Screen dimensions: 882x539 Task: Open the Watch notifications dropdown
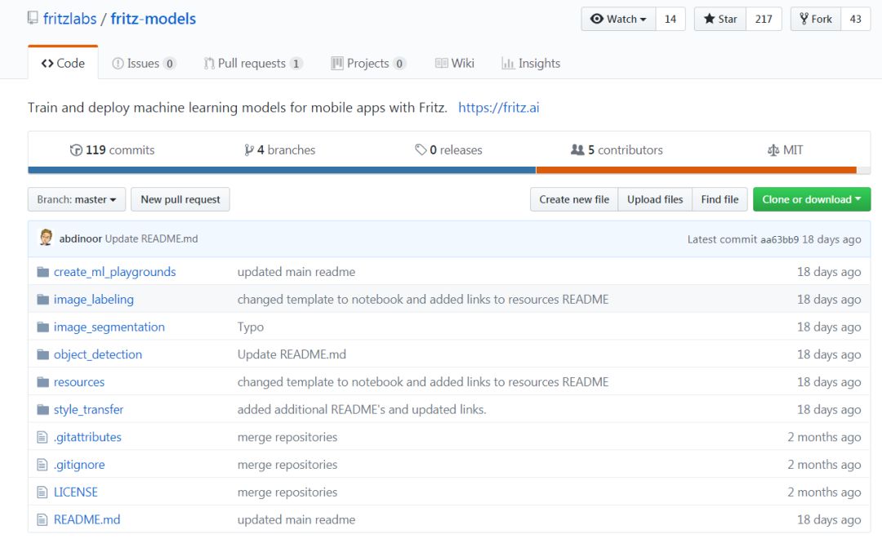coord(618,20)
